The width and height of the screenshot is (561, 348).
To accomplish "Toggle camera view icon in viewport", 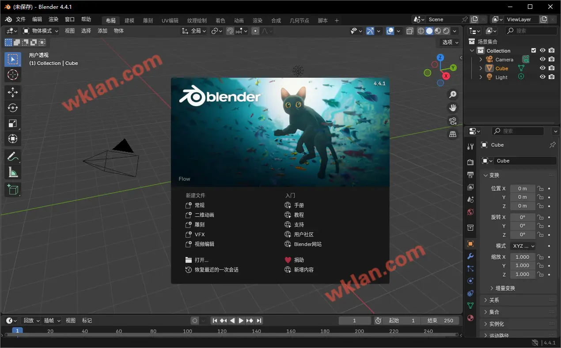I will pyautogui.click(x=453, y=121).
